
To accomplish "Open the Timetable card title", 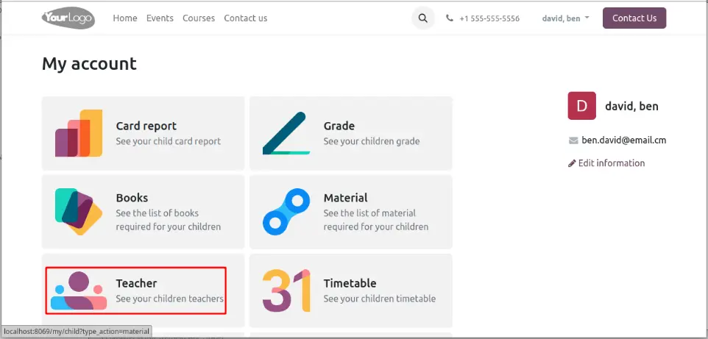I will pyautogui.click(x=350, y=283).
